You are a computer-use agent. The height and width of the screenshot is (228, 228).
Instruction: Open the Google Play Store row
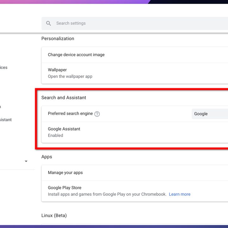pyautogui.click(x=135, y=191)
